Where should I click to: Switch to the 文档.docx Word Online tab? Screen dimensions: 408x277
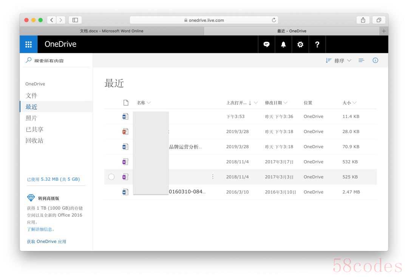pos(111,31)
